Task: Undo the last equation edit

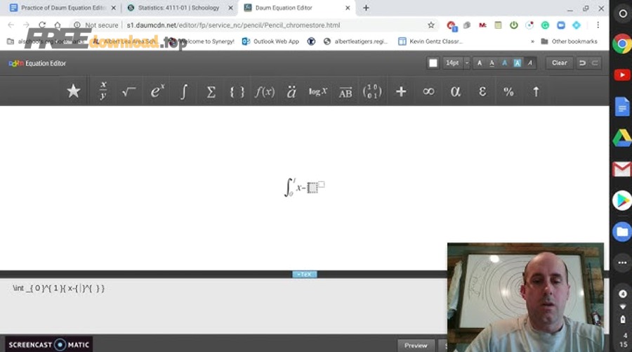Action: tap(582, 63)
